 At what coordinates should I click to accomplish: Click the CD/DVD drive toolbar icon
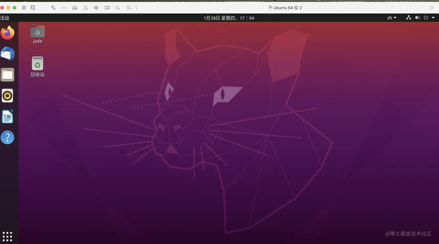tap(85, 8)
